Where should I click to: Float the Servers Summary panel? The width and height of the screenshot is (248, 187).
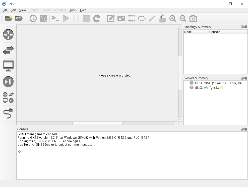point(242,78)
